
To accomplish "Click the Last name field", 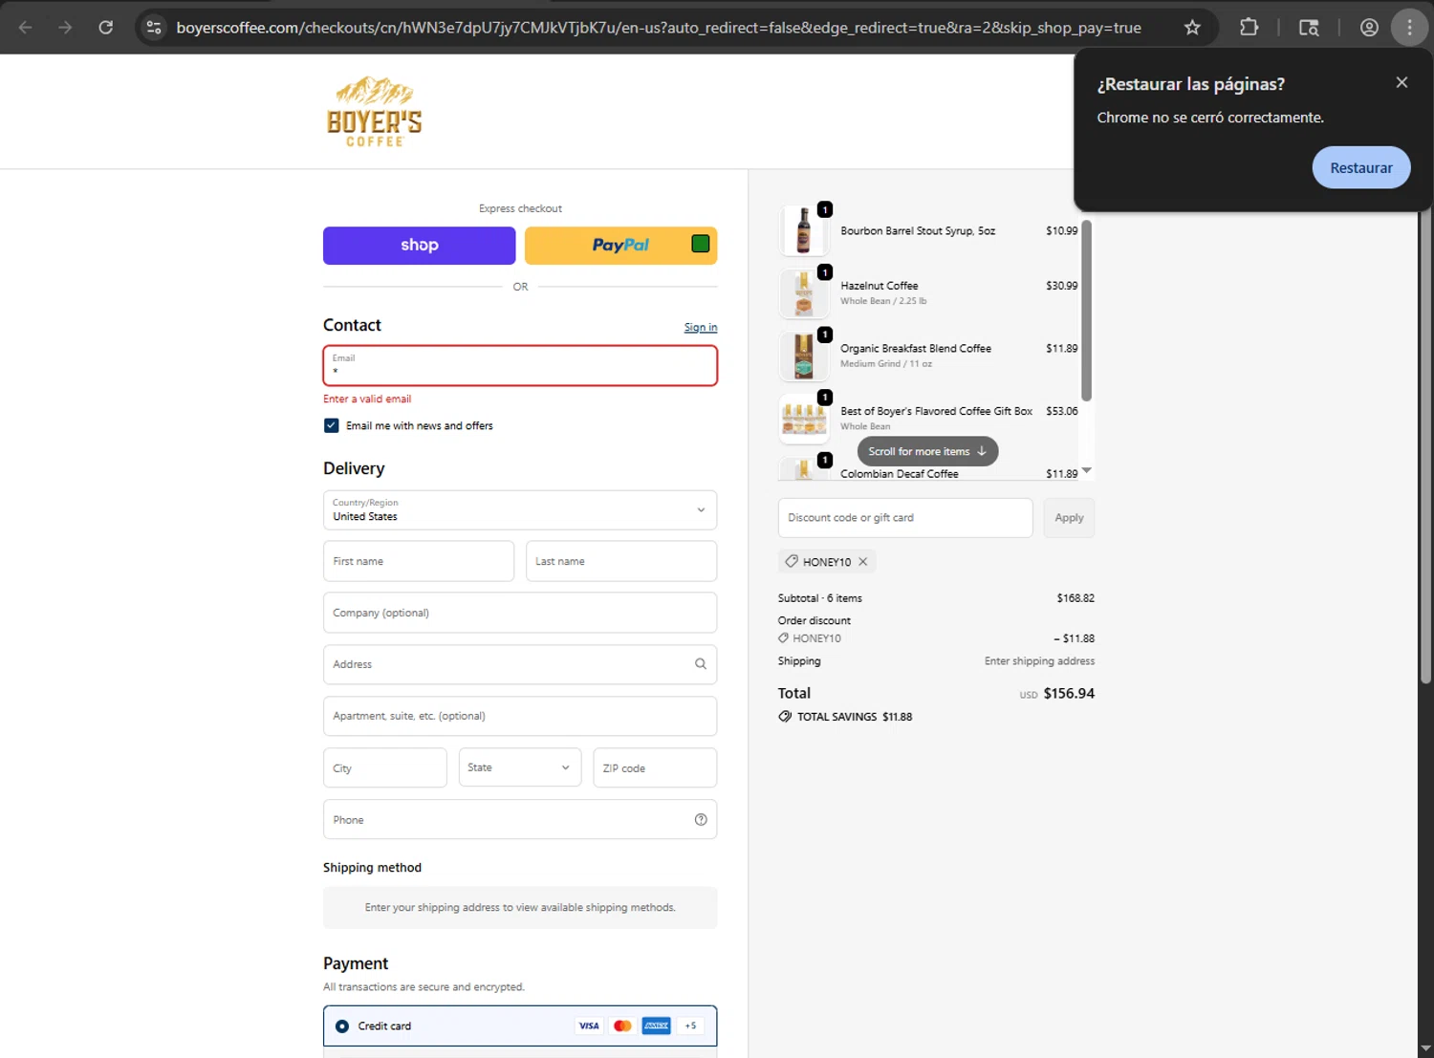I will [x=621, y=561].
